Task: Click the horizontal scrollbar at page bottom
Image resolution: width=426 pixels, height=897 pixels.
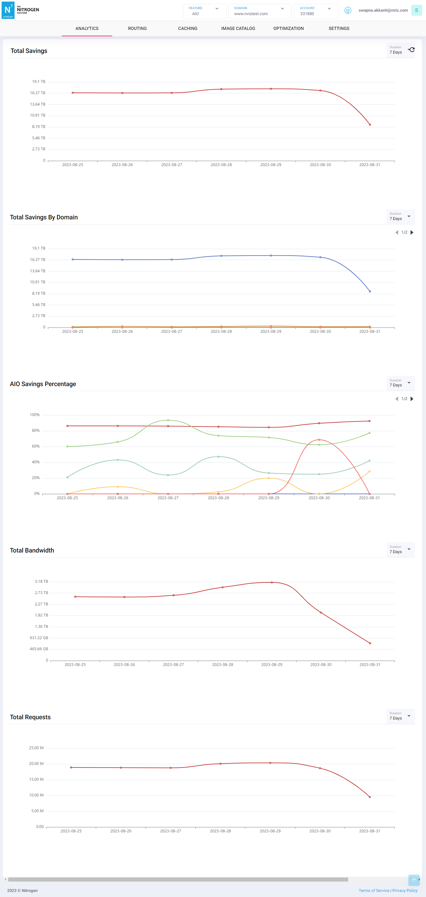Action: click(177, 880)
